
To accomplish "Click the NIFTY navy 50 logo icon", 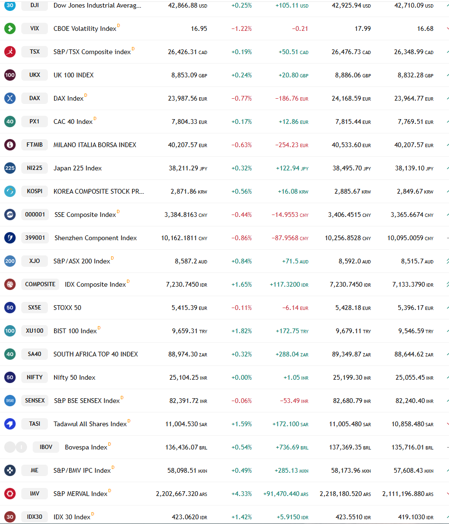I will pos(10,377).
